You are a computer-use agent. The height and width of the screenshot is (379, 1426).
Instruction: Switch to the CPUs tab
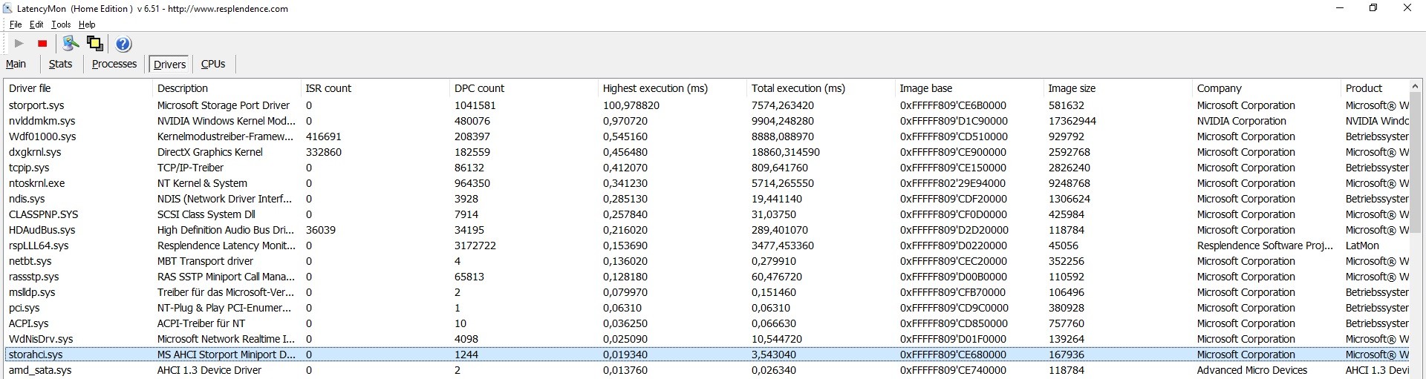coord(213,65)
